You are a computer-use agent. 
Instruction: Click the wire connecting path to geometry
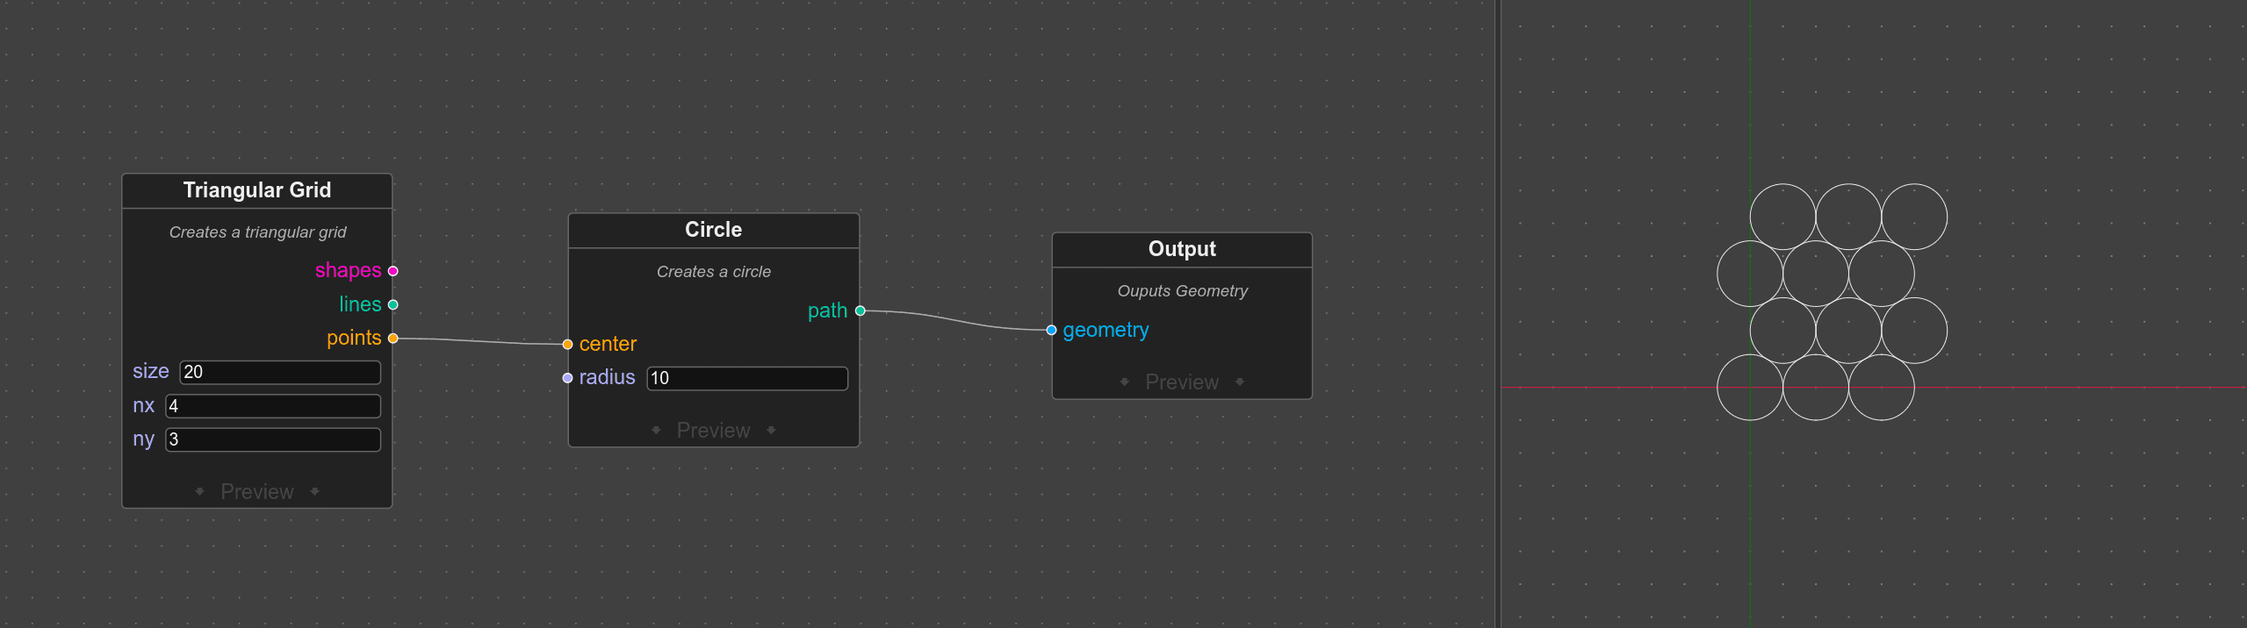pyautogui.click(x=955, y=320)
